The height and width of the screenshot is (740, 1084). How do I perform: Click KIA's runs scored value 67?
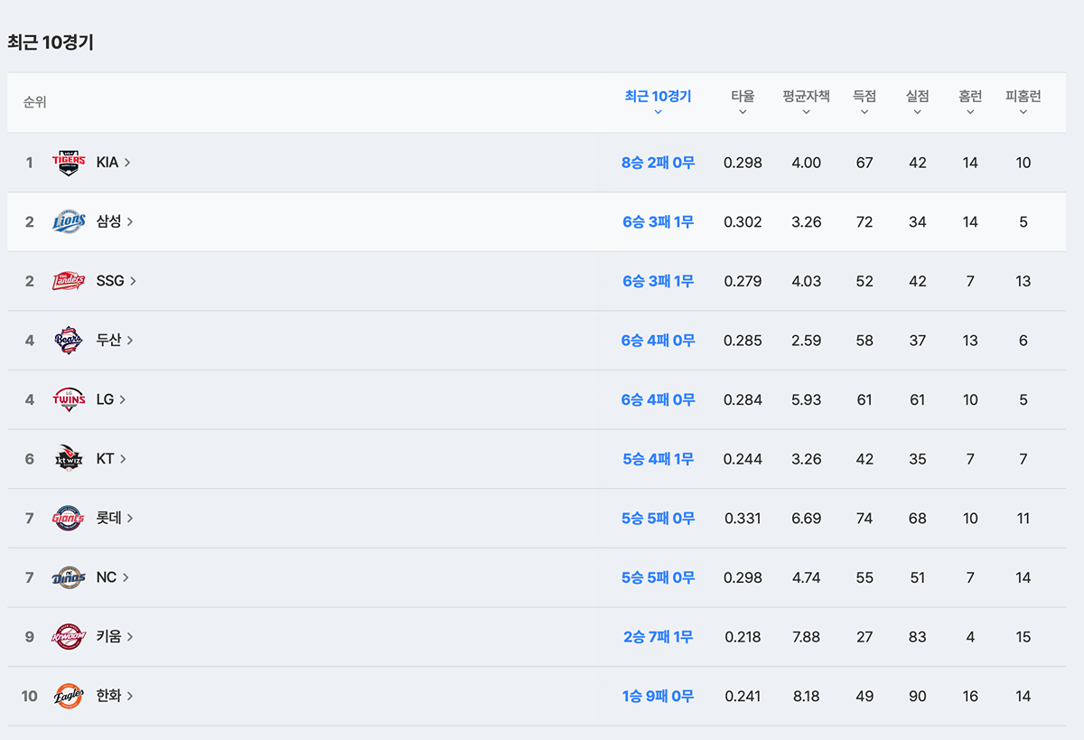coord(864,163)
